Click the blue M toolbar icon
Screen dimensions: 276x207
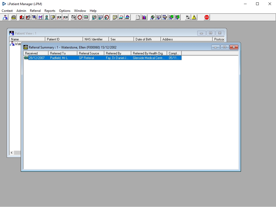pos(40,17)
